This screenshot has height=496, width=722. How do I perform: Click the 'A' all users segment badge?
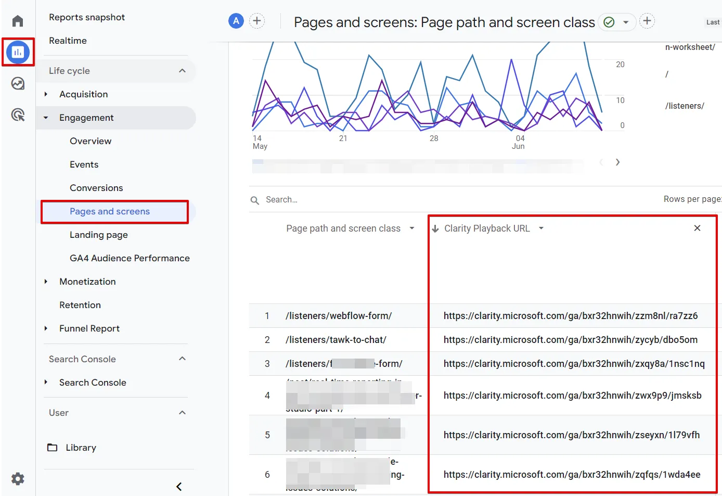pos(236,21)
